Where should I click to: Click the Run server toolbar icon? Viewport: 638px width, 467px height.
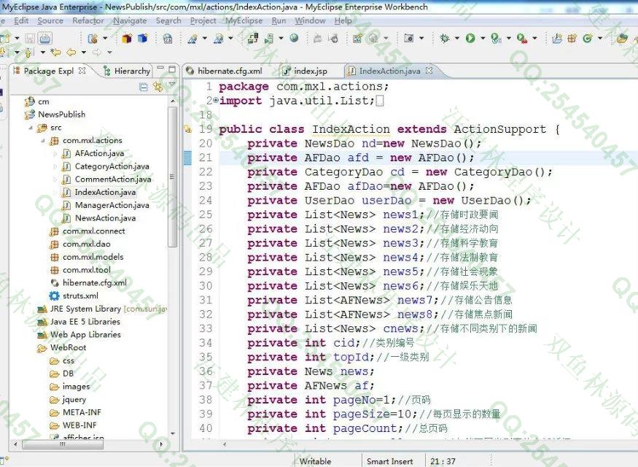268,39
